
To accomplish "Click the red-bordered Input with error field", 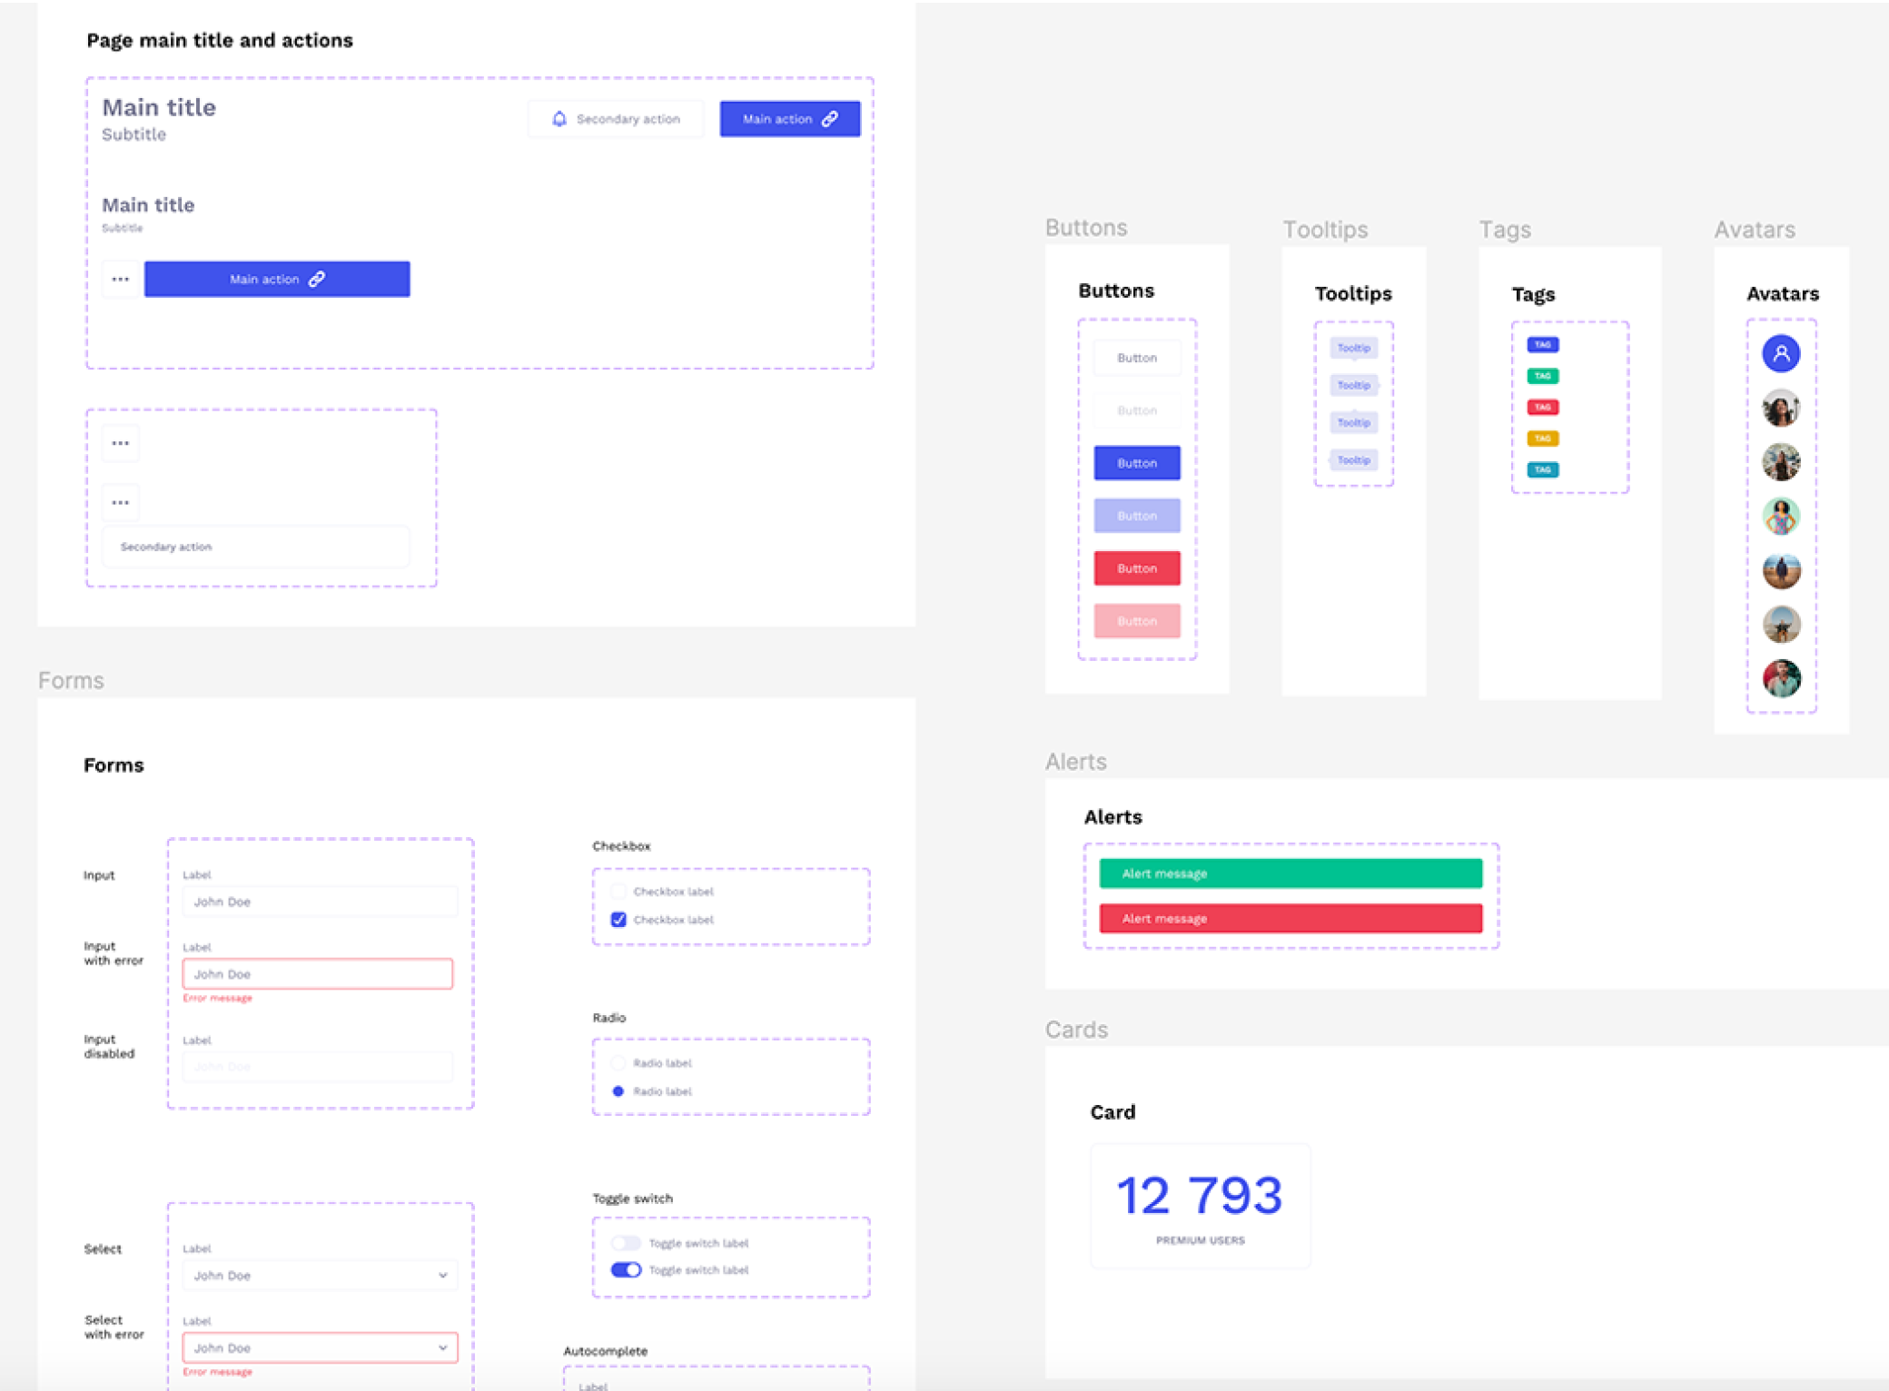I will (x=318, y=974).
